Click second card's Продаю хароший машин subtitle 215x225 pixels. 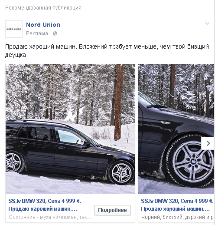175,209
